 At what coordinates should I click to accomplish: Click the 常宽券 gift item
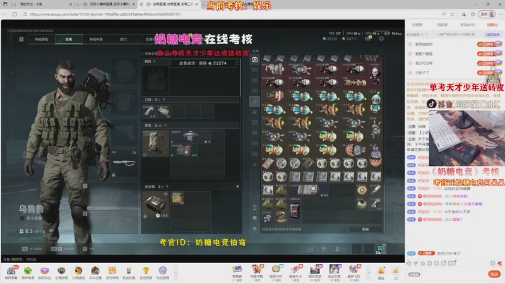pyautogui.click(x=237, y=273)
